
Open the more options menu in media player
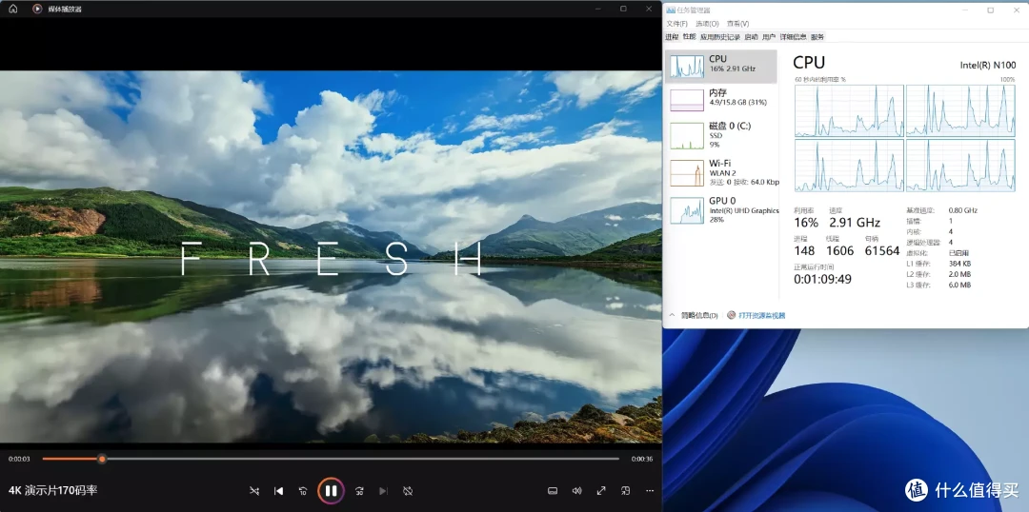coord(650,490)
